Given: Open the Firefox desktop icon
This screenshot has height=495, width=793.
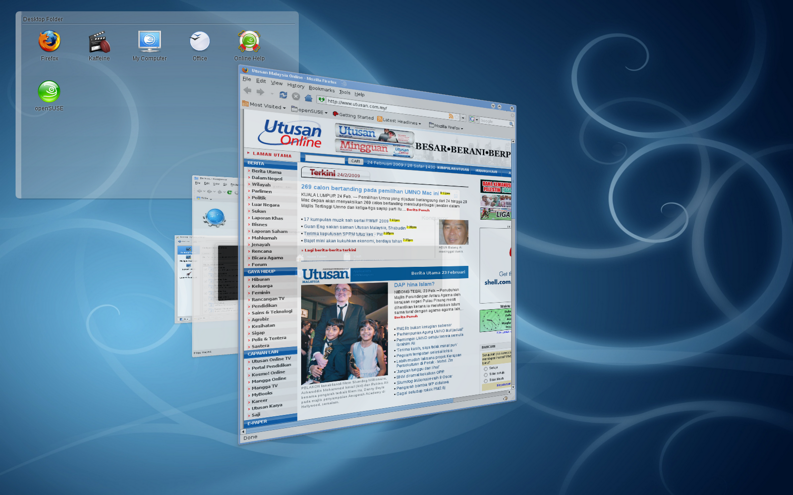Looking at the screenshot, I should [x=50, y=46].
